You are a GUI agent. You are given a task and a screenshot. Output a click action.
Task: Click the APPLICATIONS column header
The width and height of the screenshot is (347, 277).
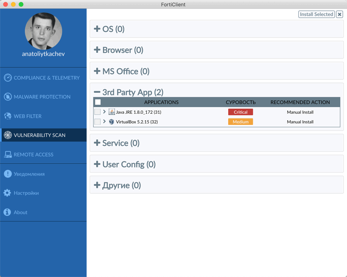(x=161, y=102)
